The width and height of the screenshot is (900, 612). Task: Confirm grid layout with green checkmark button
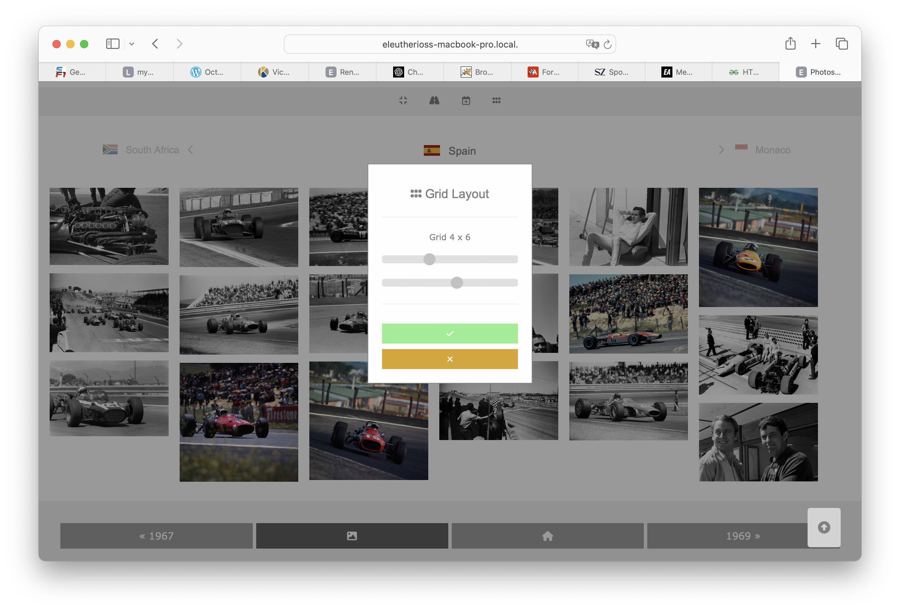click(450, 333)
